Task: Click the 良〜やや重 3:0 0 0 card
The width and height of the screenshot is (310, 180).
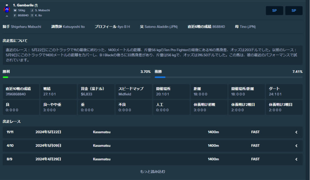Action: click(x=58, y=107)
